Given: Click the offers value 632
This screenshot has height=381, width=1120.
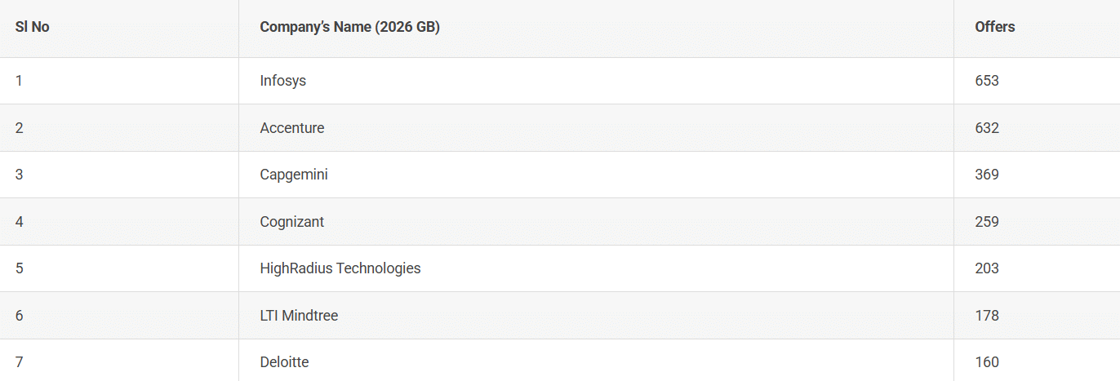Looking at the screenshot, I should 987,128.
